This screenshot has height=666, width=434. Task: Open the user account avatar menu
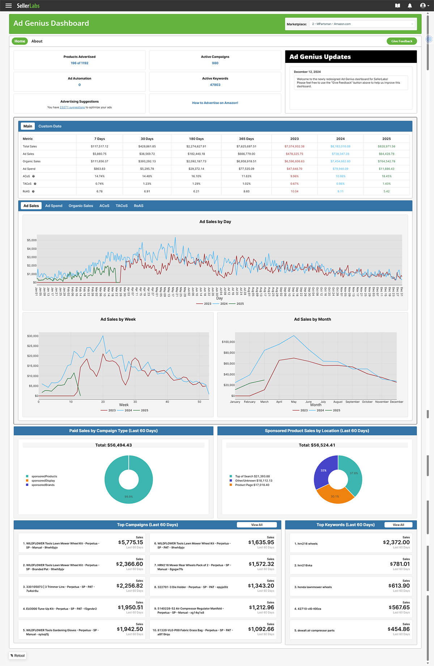click(424, 6)
